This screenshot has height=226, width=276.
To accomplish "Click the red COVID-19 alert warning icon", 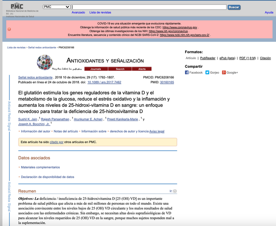I will click(x=9, y=29).
